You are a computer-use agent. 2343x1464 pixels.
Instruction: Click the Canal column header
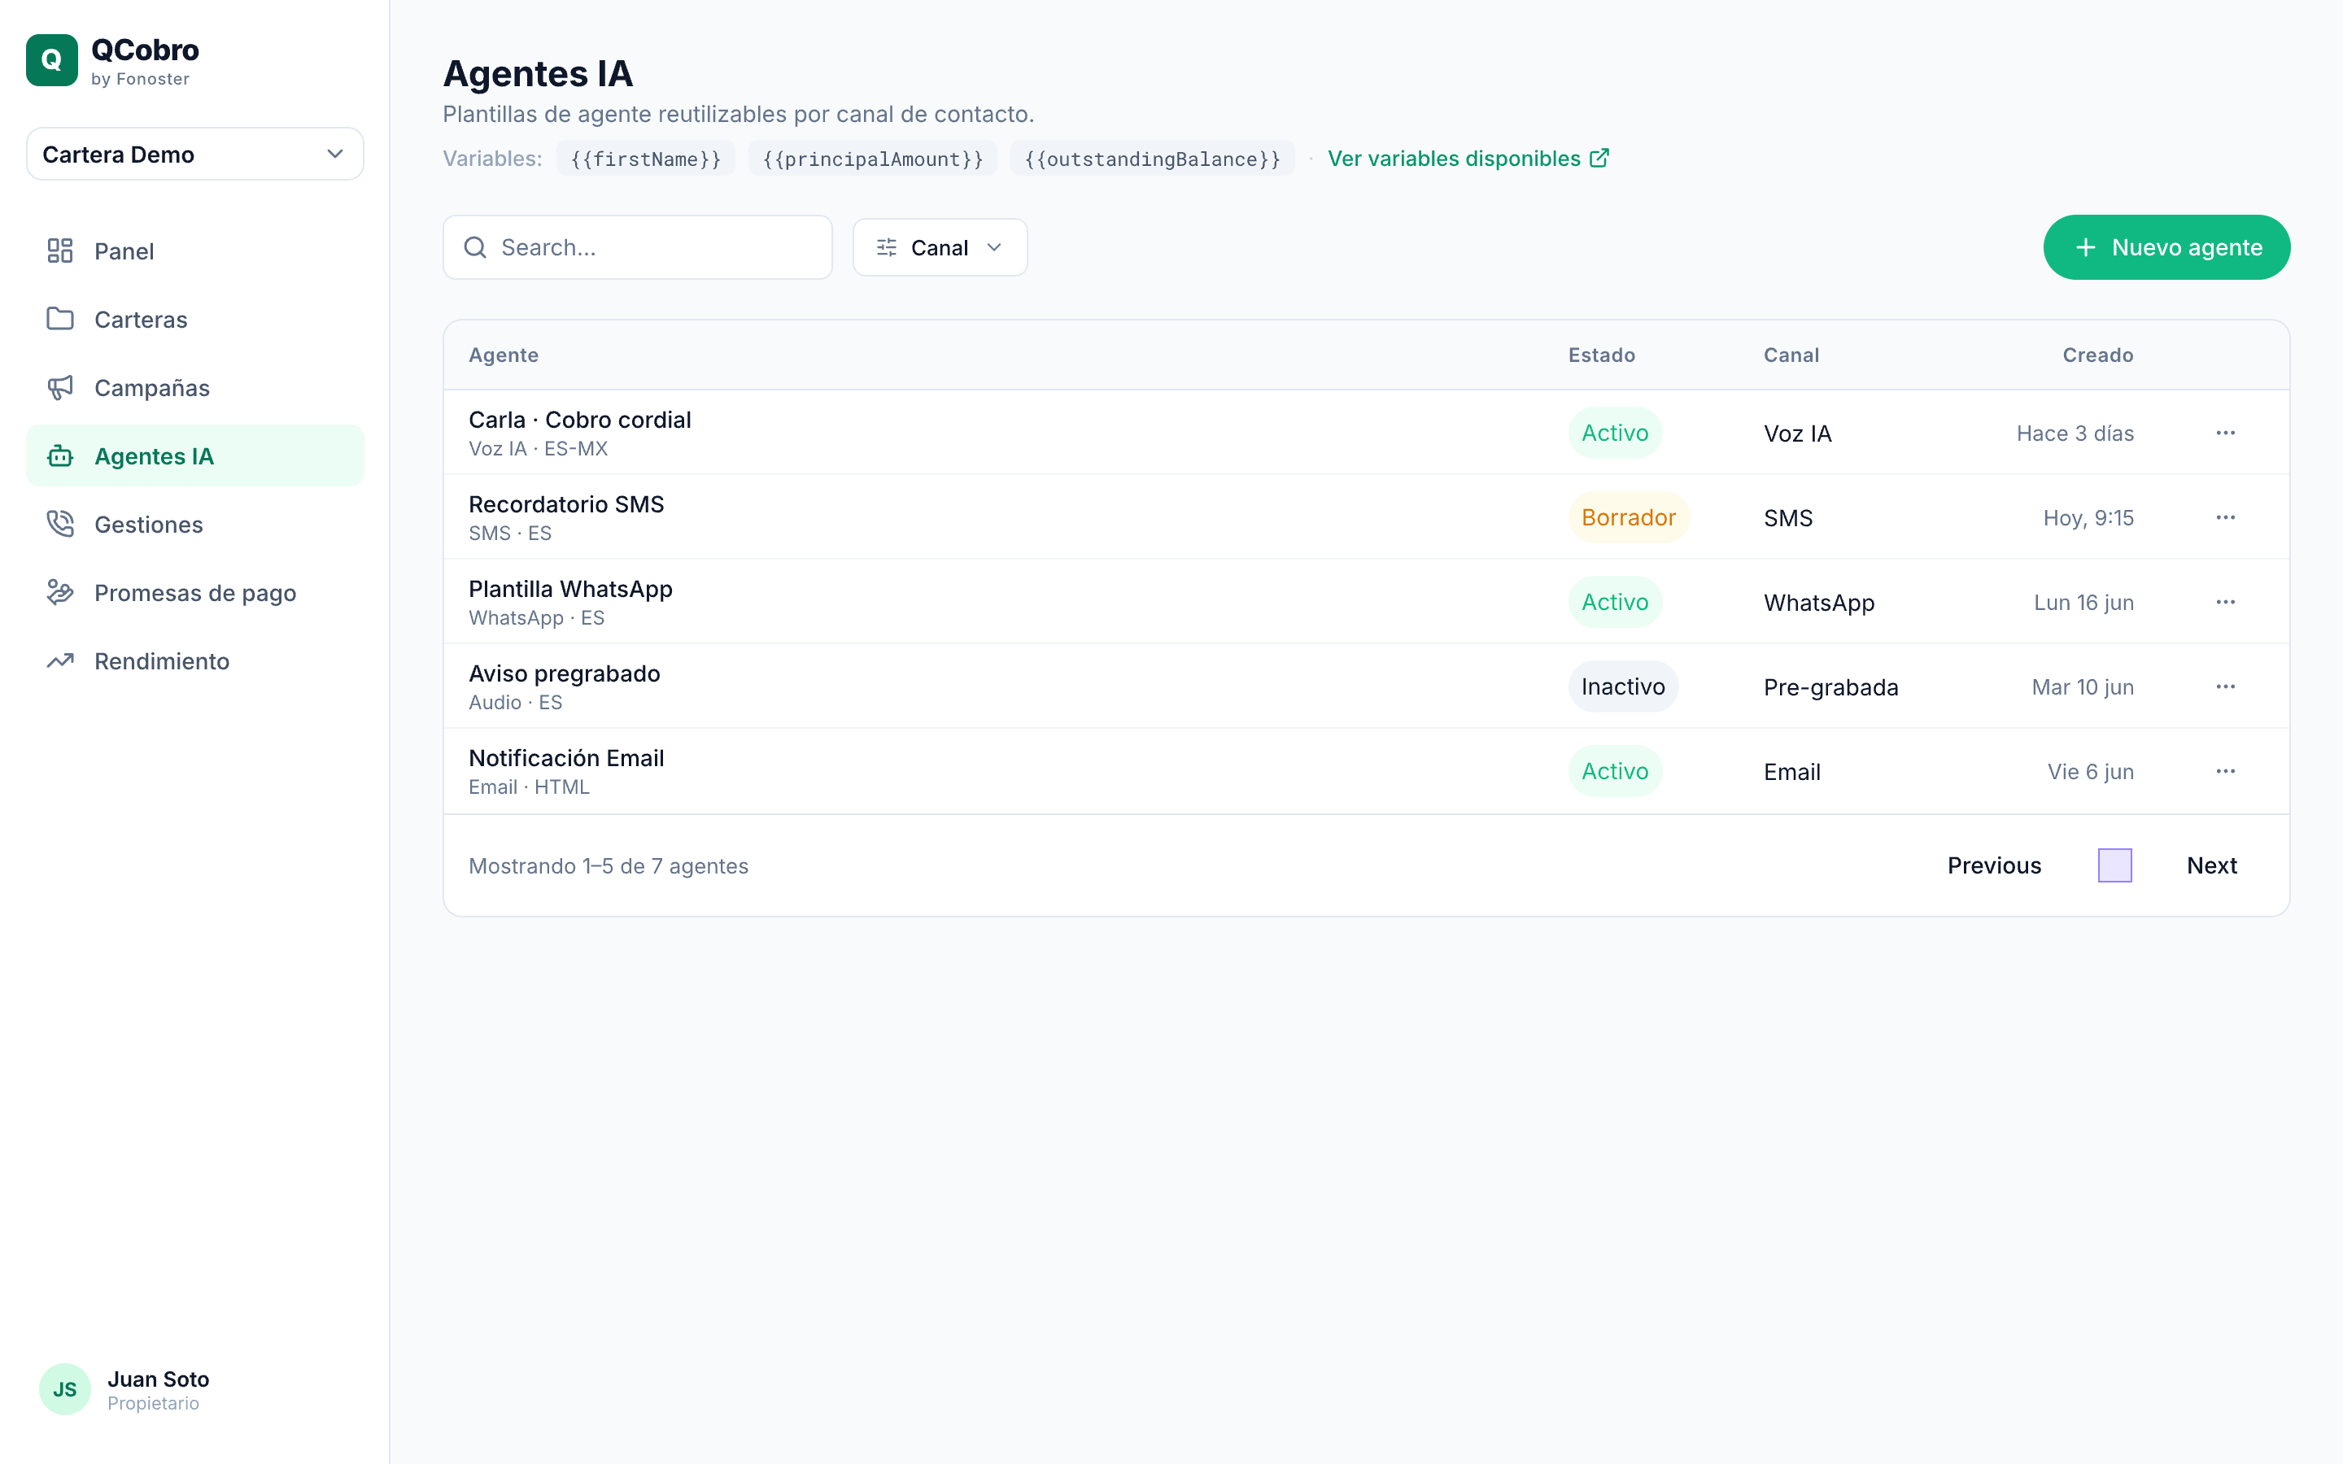[x=1791, y=355]
